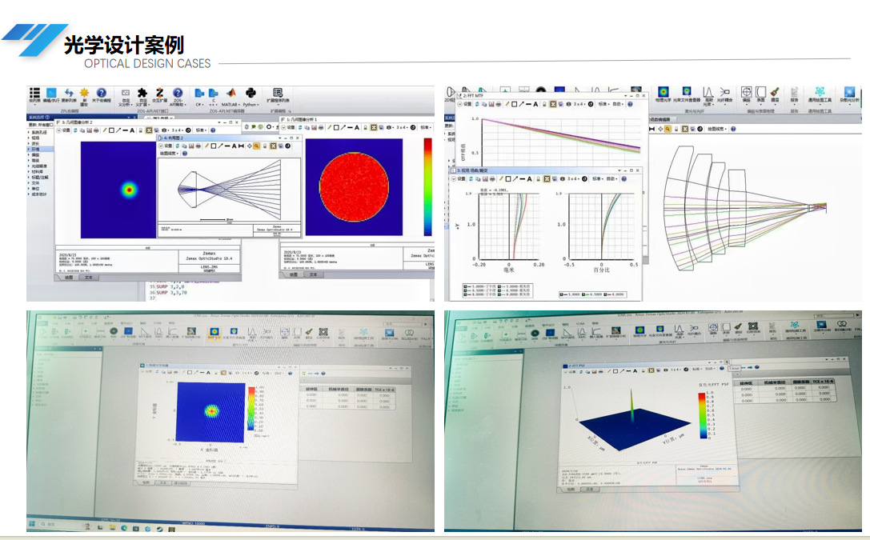Screen dimensions: 870x540
Task: Open About Macros help question icon
Action: point(102,93)
